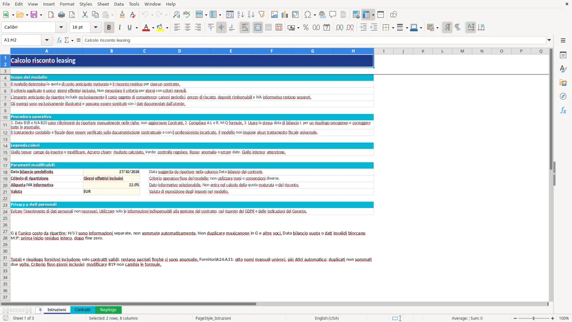Export directly as PDF

tap(51, 15)
